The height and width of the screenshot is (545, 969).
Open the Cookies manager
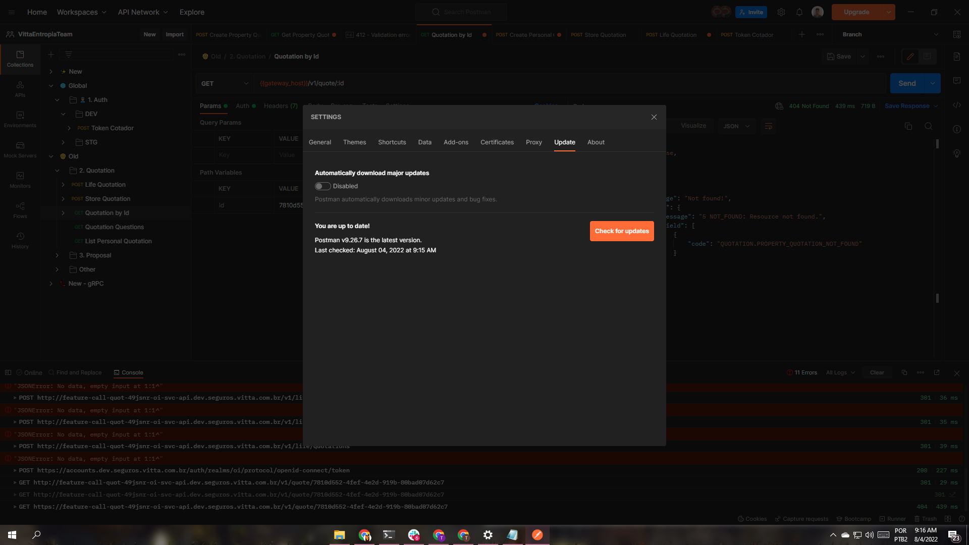point(752,519)
